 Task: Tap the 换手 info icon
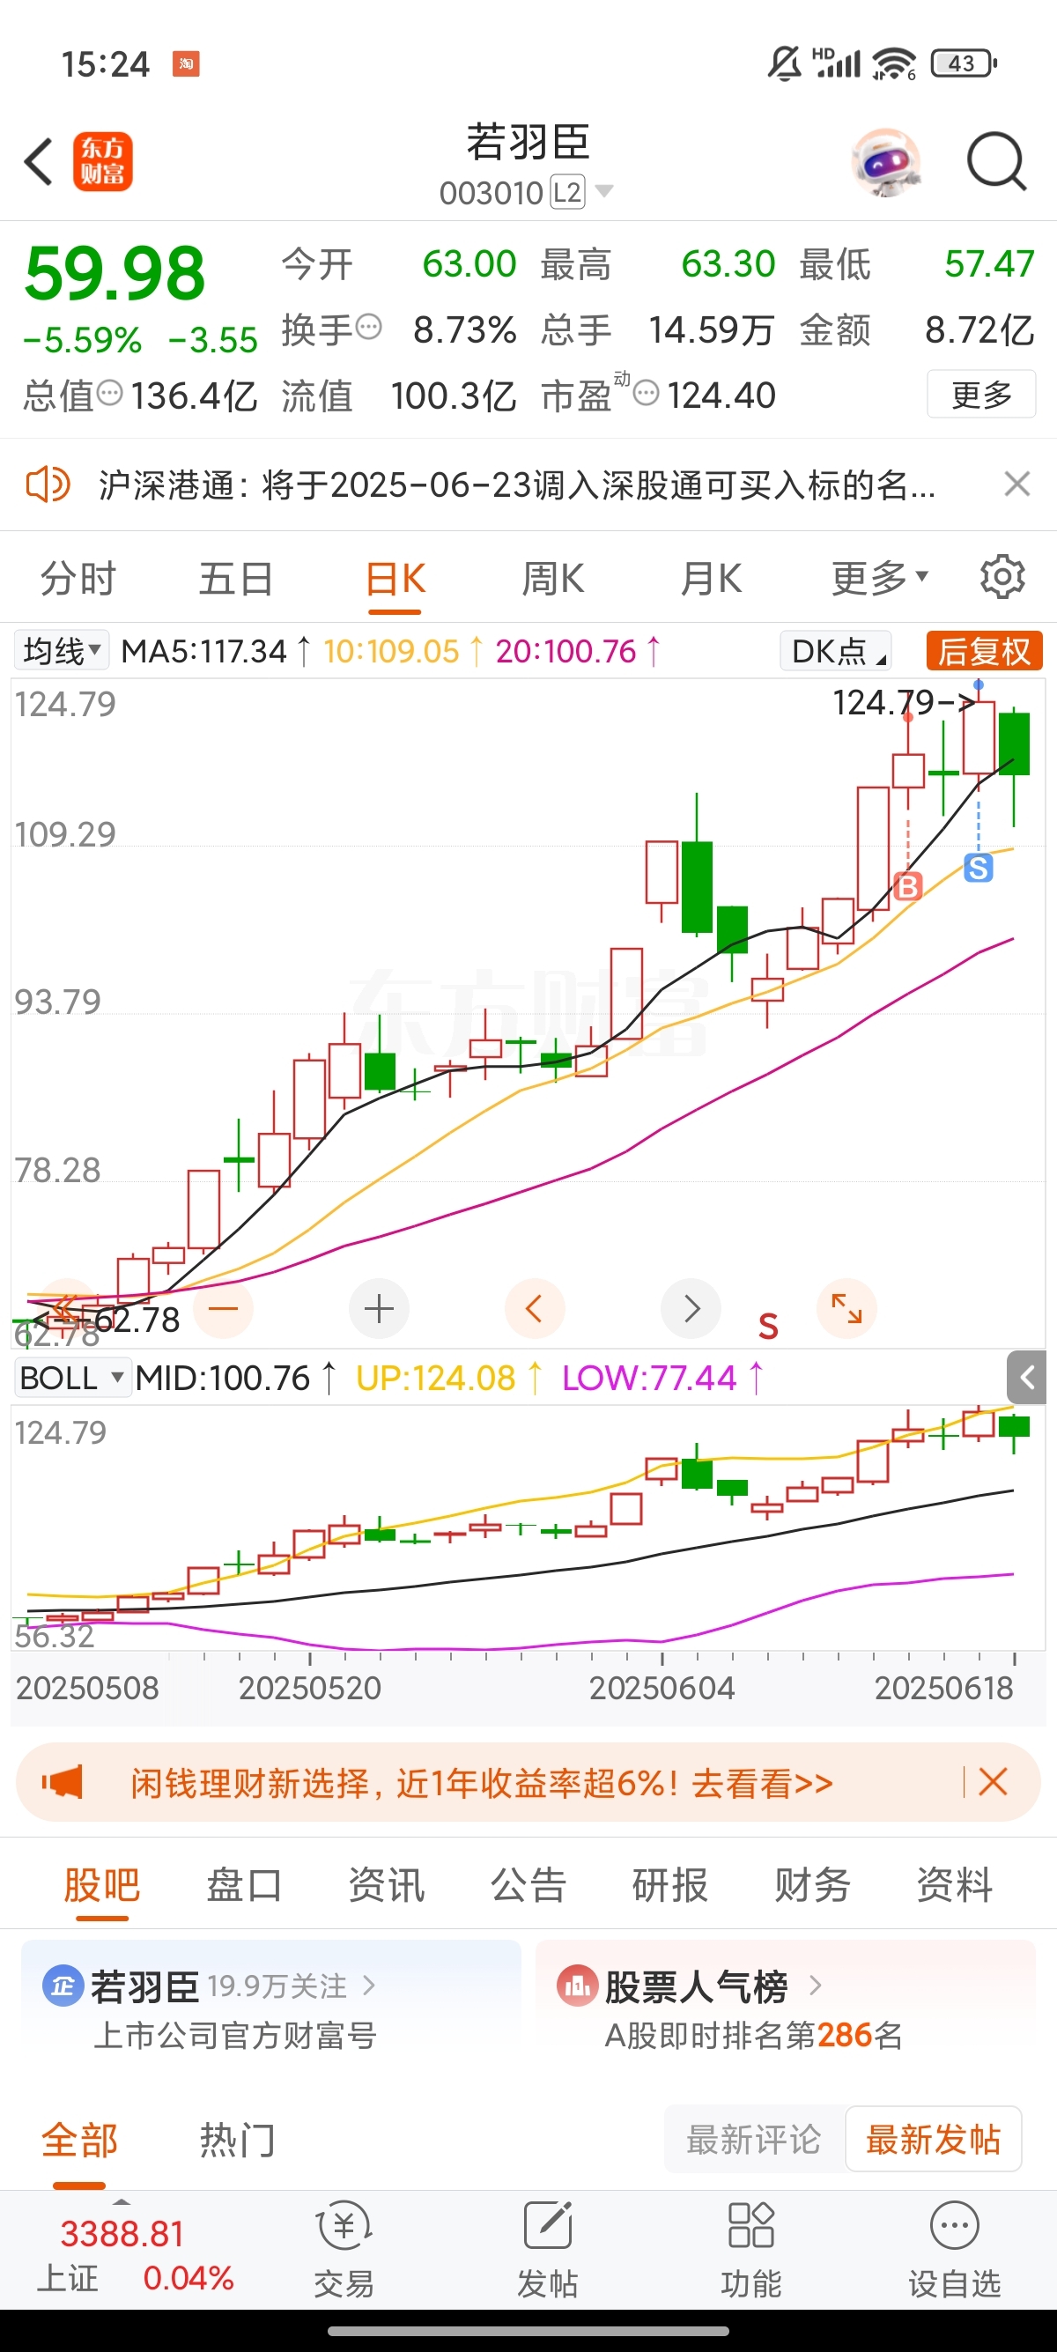pos(369,326)
